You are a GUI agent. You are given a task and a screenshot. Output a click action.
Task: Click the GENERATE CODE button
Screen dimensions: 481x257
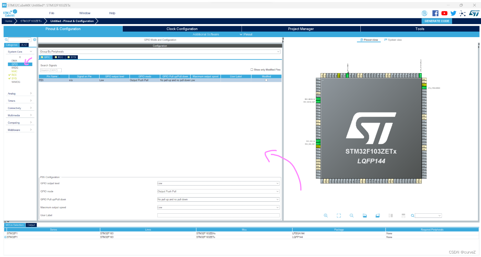click(437, 21)
